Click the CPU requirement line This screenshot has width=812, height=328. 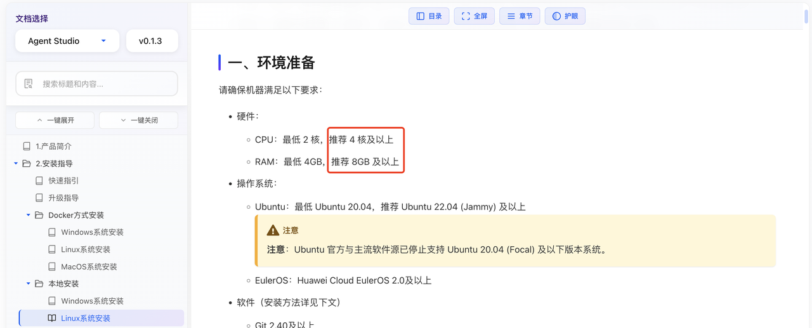(324, 140)
